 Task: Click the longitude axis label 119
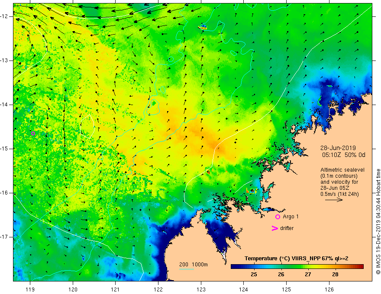click(x=30, y=289)
